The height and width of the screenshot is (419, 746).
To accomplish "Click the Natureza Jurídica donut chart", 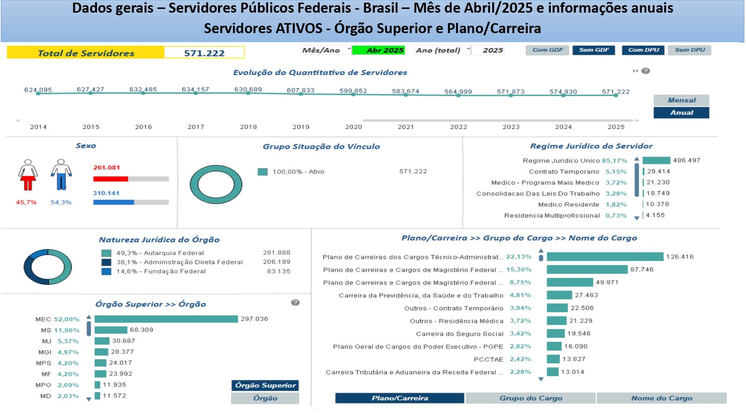I will click(48, 267).
